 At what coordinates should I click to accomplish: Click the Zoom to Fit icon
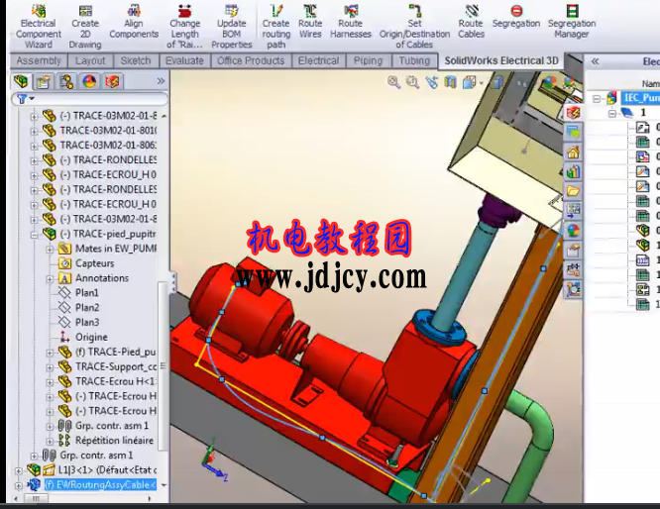coord(394,82)
